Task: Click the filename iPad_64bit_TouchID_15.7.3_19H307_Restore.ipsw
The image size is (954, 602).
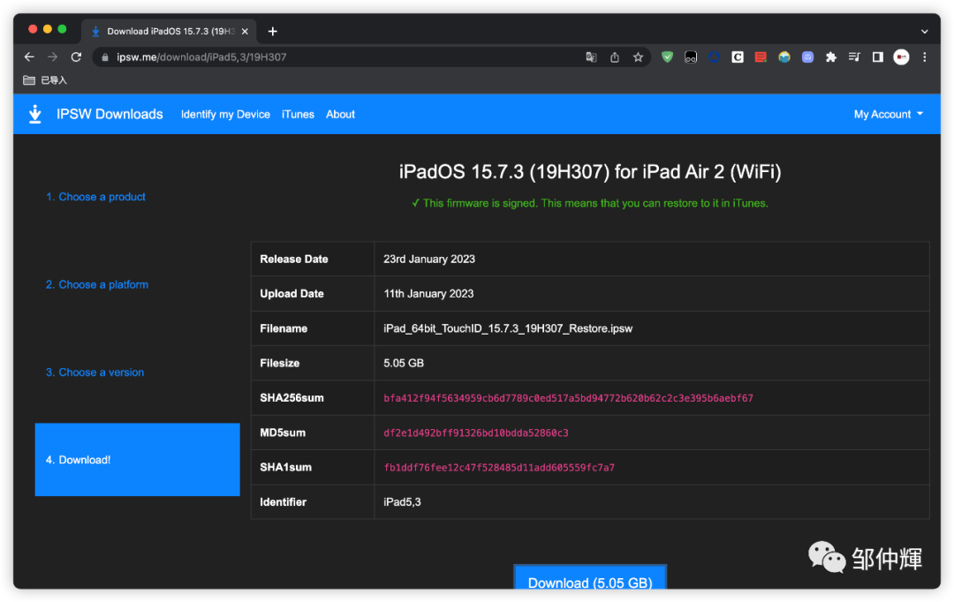Action: click(508, 328)
